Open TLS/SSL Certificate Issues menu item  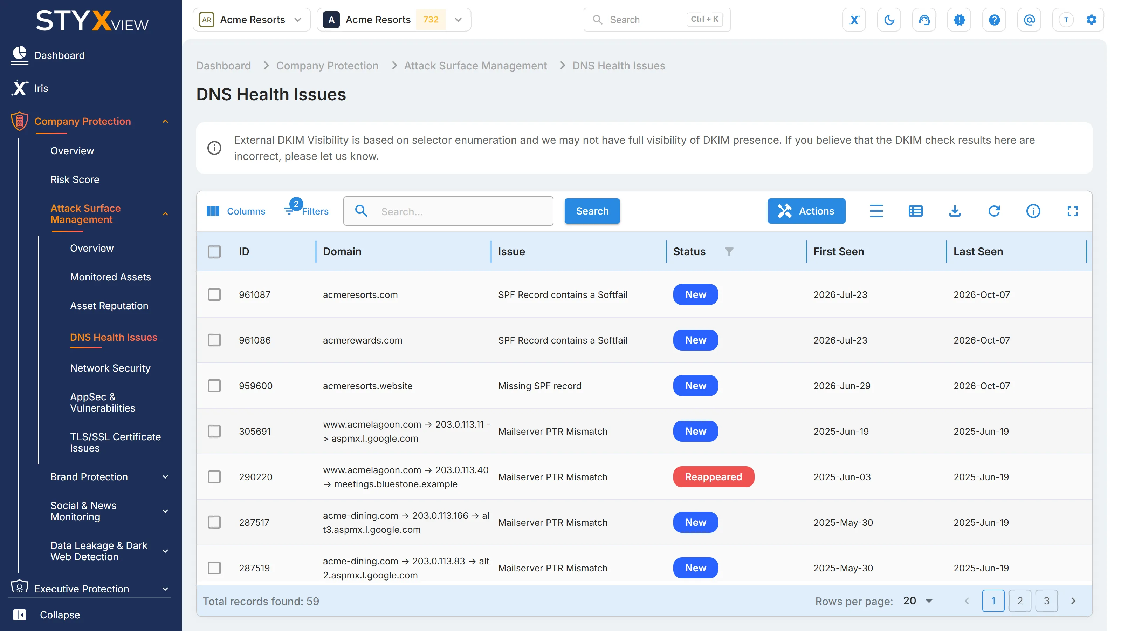point(115,442)
